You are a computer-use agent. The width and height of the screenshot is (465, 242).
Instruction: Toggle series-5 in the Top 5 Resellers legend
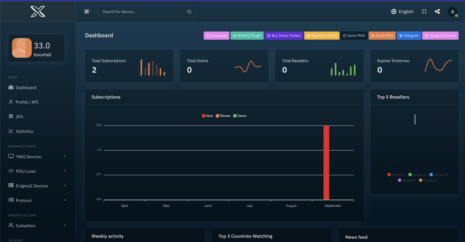point(428,180)
